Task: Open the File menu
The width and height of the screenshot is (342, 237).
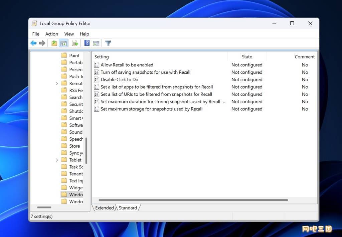Action: pos(36,34)
